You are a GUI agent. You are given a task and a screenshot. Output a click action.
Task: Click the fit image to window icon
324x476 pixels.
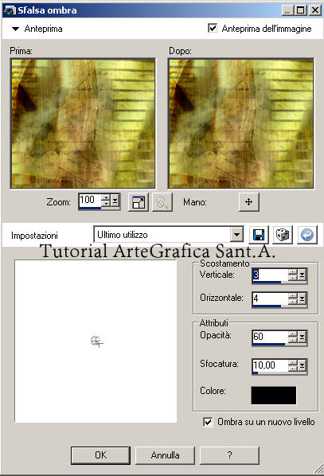139,202
